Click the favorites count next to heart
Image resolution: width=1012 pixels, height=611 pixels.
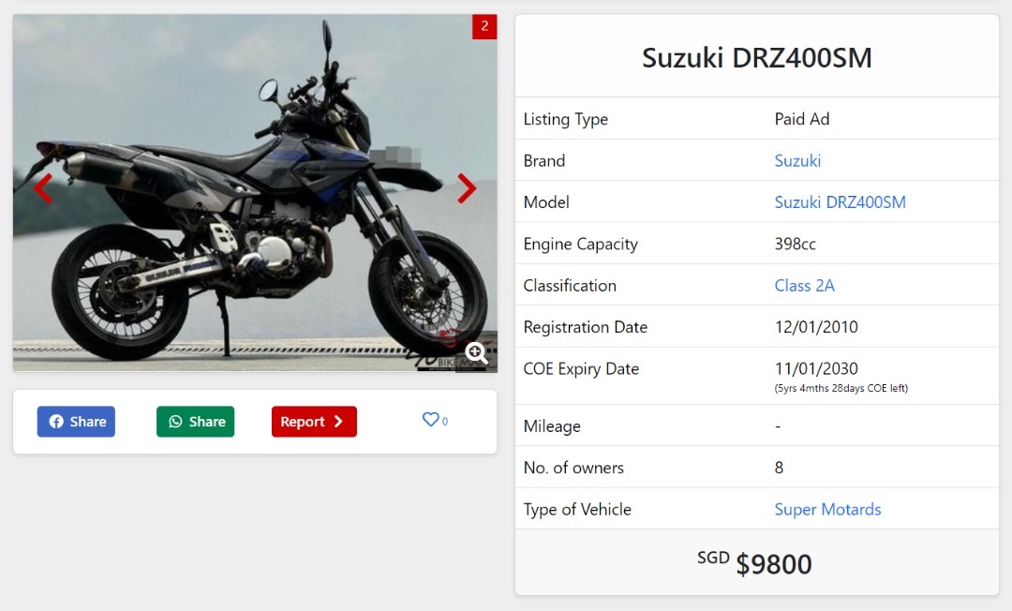445,422
